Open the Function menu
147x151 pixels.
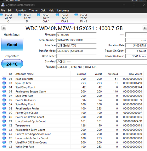(21, 10)
